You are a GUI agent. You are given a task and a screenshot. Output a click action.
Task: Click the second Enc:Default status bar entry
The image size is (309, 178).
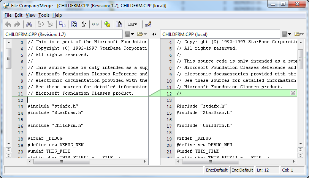242,170
